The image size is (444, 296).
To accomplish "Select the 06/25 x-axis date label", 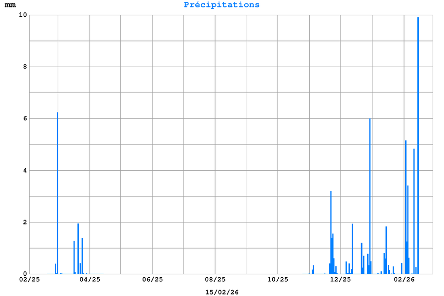I will pyautogui.click(x=152, y=280).
